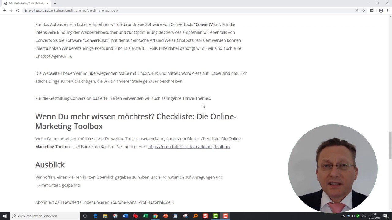
Task: Select the E-Mail-Marketing Tools tab
Action: coord(26,3)
